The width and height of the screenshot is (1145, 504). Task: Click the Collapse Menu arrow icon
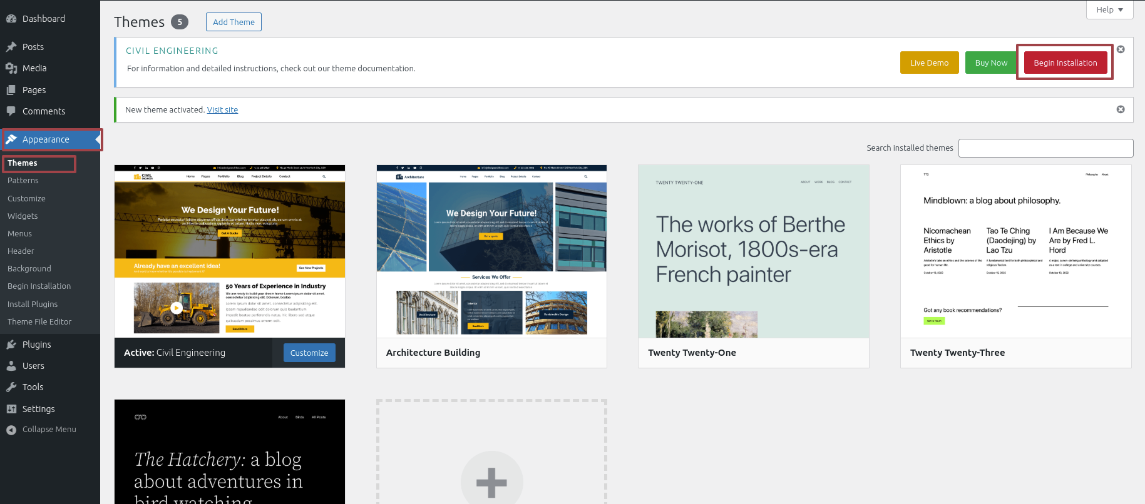point(11,430)
